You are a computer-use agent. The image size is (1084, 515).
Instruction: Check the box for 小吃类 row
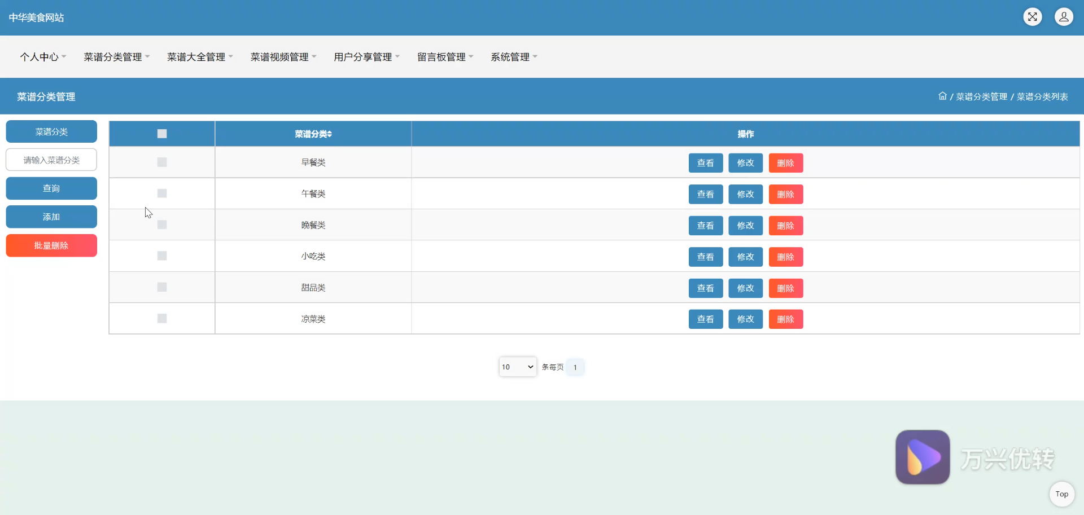tap(162, 256)
